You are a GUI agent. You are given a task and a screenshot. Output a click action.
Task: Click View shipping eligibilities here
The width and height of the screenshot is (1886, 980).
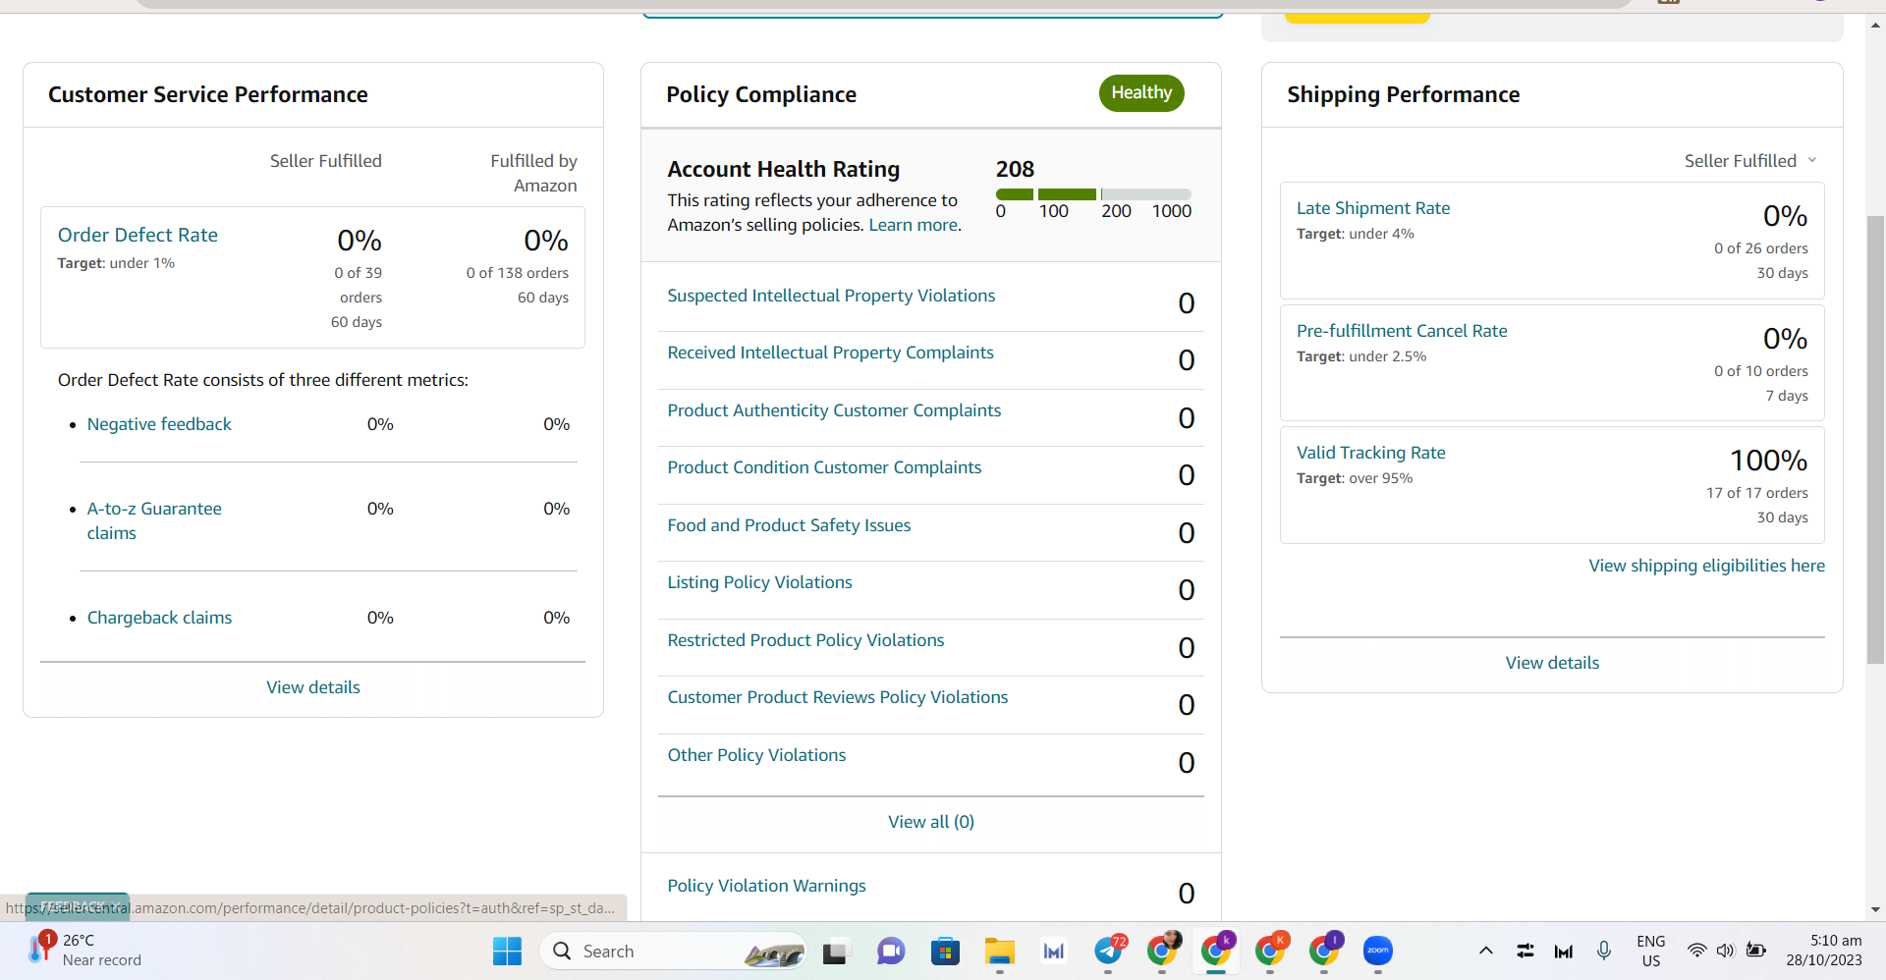[x=1707, y=566]
